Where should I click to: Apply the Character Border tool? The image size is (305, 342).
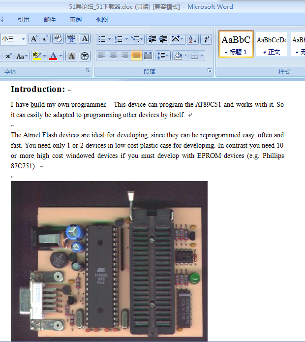(x=85, y=39)
